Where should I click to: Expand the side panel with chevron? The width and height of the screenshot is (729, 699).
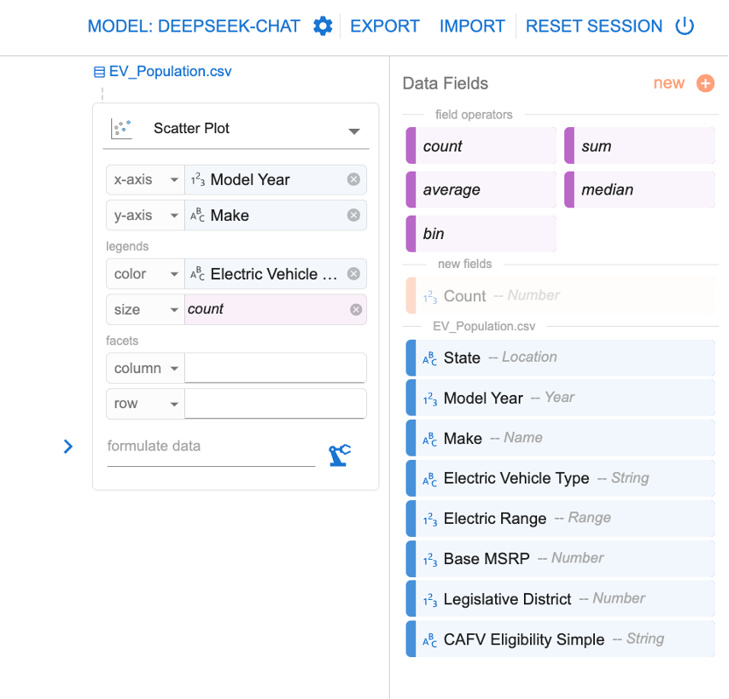coord(68,447)
